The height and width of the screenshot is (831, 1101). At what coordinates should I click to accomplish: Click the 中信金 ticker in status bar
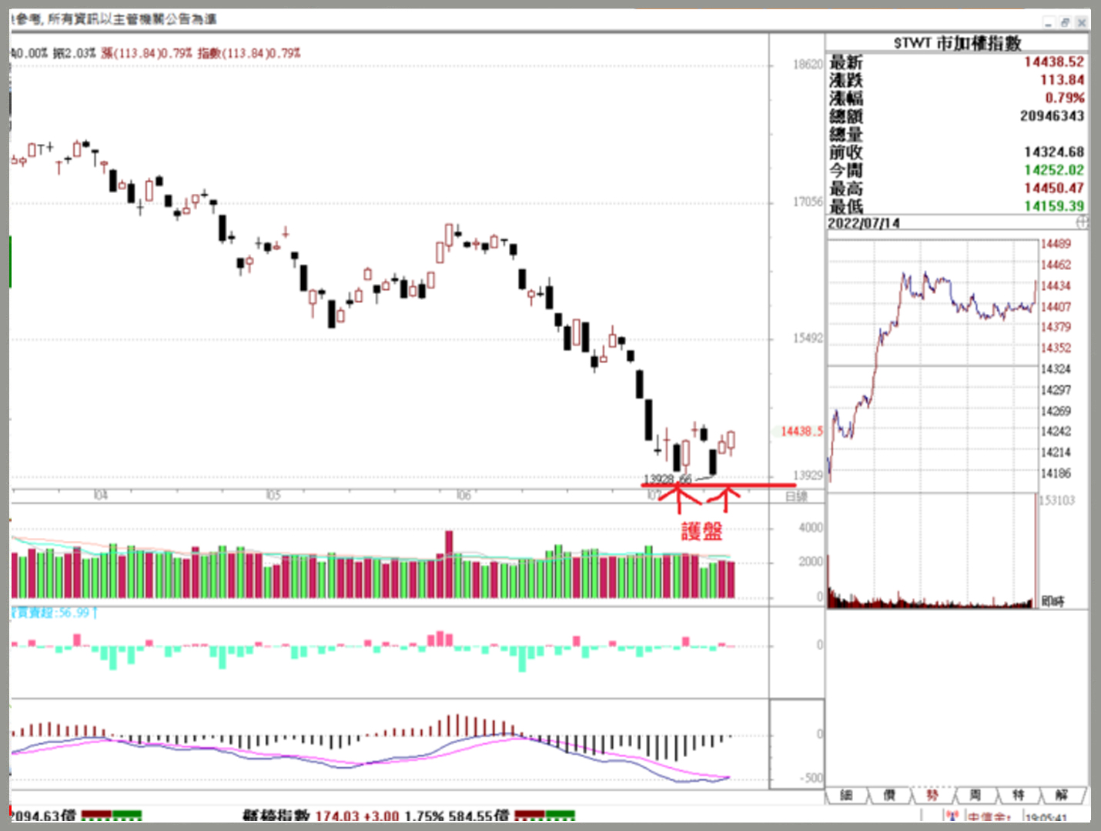pyautogui.click(x=989, y=817)
